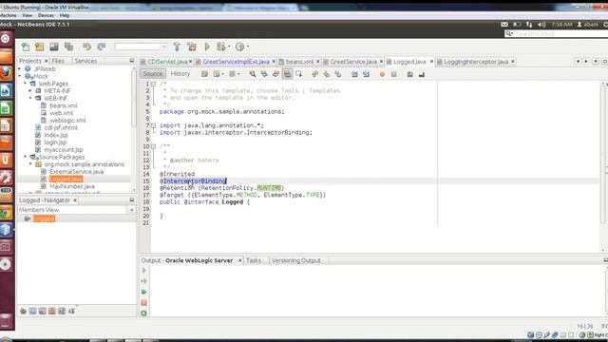Open the LoggingInterceptor.java editor tab
Screen dimensions: 608x342
click(x=476, y=62)
